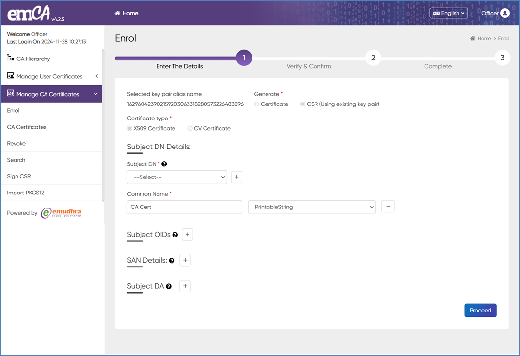Viewport: 520px width, 356px height.
Task: Add a Subject OID with plus icon
Action: click(x=188, y=235)
